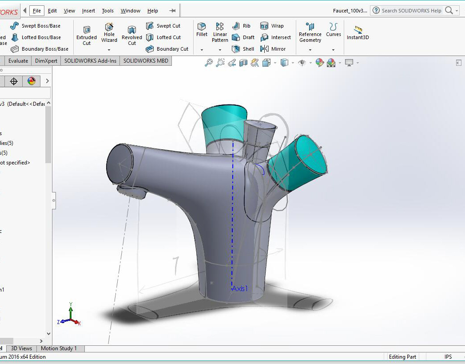Click the Section View icon

[243, 63]
